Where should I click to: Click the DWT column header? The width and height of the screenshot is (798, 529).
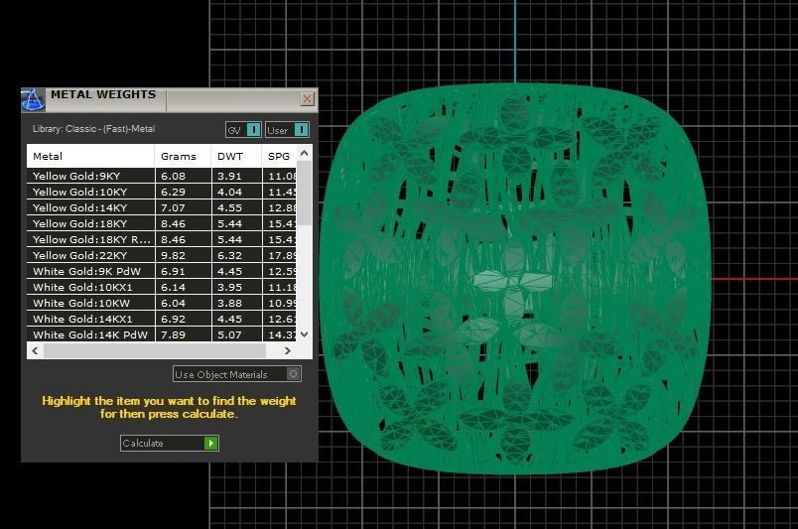pyautogui.click(x=236, y=156)
